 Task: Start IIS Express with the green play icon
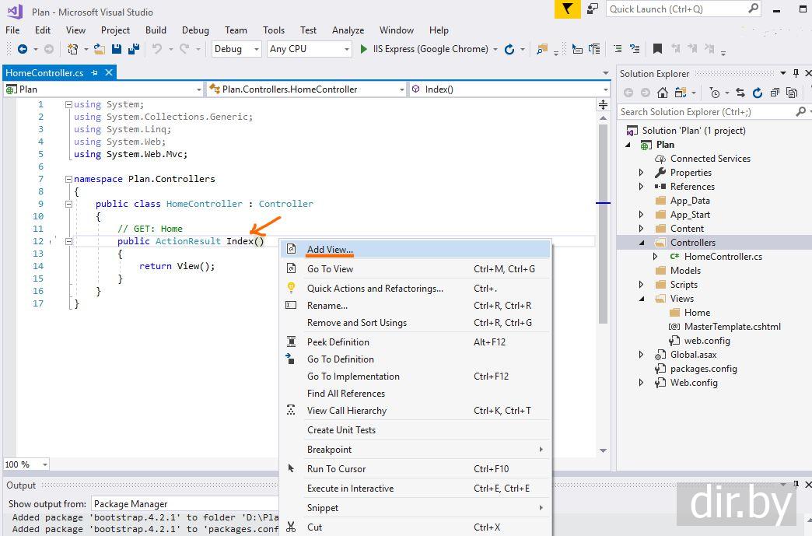[363, 49]
